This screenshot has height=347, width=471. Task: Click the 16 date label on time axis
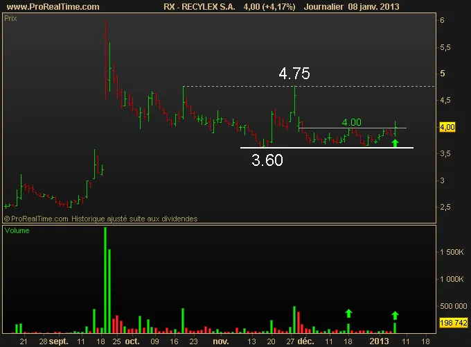pyautogui.click(x=174, y=341)
